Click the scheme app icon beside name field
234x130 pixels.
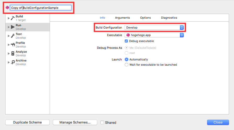(7, 8)
